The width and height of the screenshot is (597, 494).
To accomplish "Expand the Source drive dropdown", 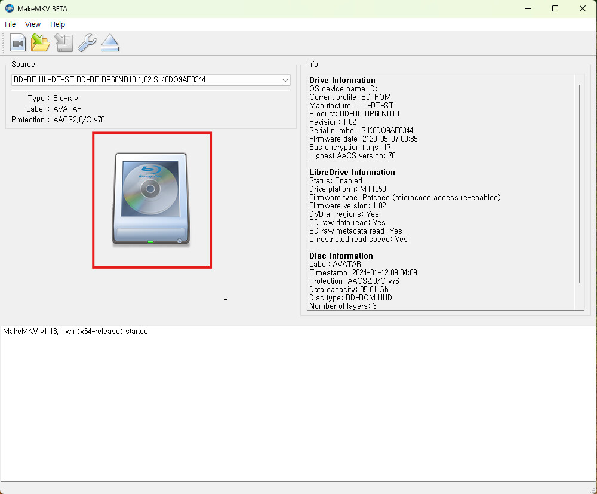I will (285, 80).
